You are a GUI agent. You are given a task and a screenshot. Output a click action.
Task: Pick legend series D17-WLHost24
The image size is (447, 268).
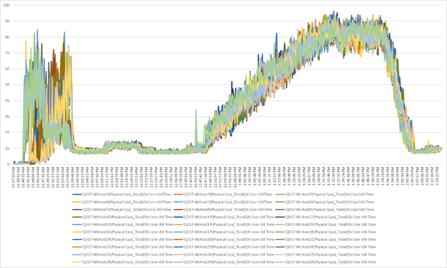click(x=326, y=247)
